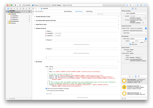Switch to Build Phases tab
153x108 pixels.
click(x=79, y=11)
